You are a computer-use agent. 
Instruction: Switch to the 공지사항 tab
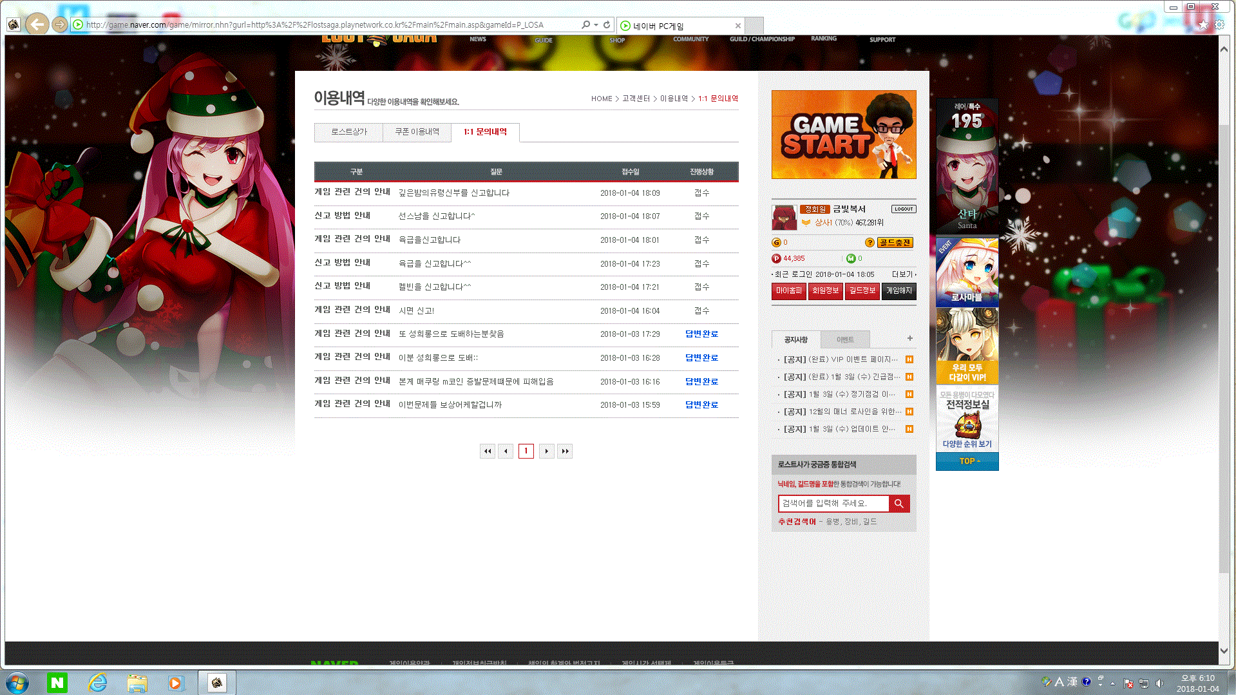(x=795, y=339)
